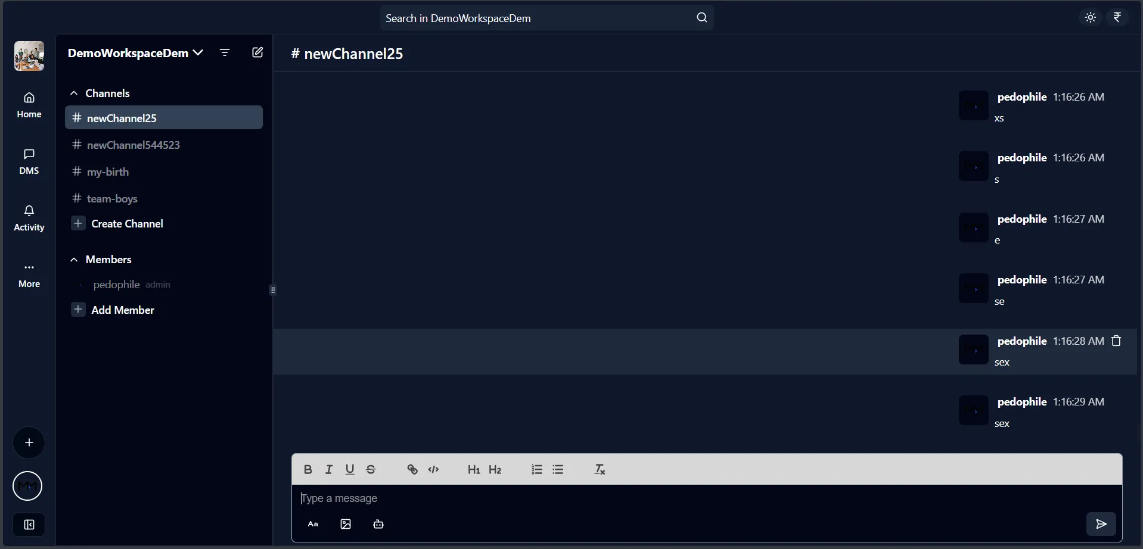The width and height of the screenshot is (1143, 549).
Task: Open the Activity notifications tab
Action: 29,218
